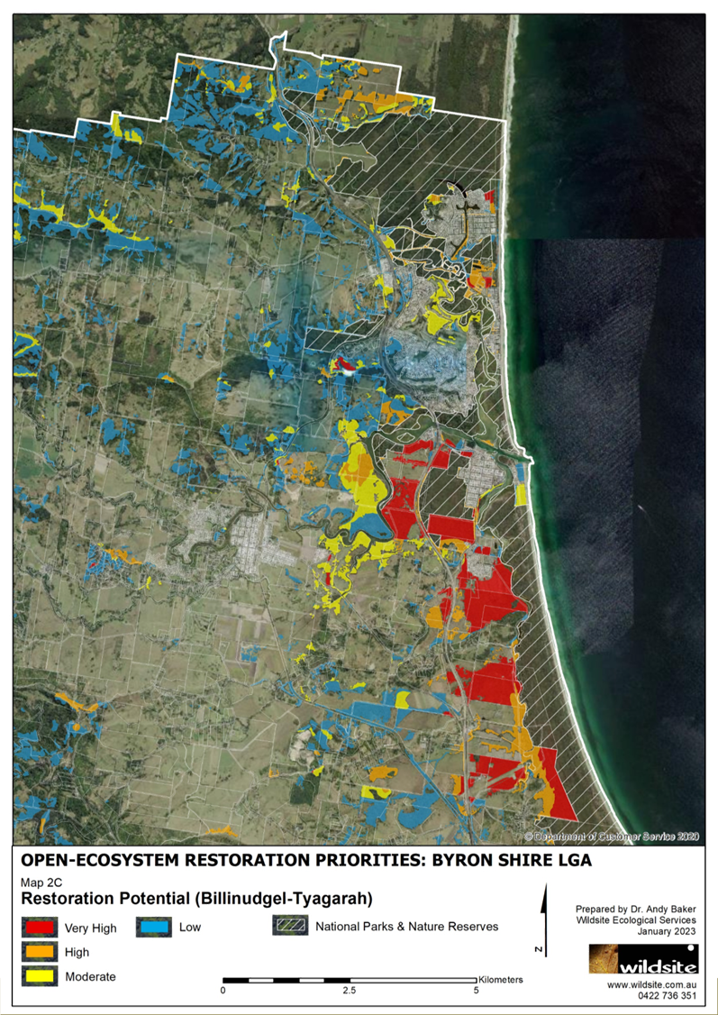Click the scale bar 'Kilometers' label

click(501, 980)
